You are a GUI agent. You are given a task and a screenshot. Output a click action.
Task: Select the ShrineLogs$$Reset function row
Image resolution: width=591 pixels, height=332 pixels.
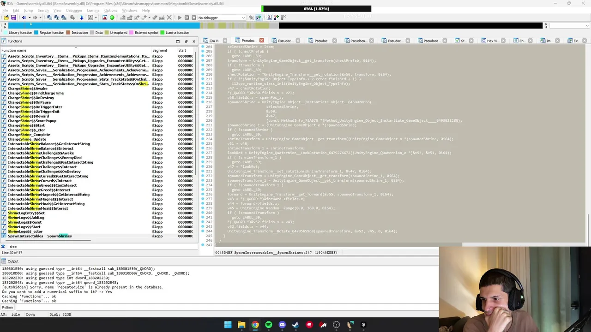pos(97,222)
